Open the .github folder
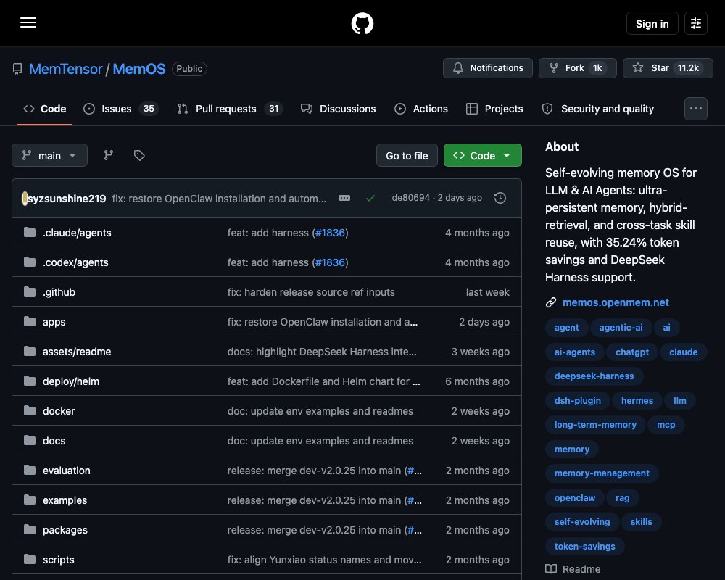The height and width of the screenshot is (580, 725). pos(59,292)
